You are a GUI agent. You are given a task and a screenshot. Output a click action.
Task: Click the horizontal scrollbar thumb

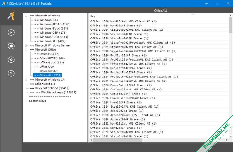click(x=118, y=140)
